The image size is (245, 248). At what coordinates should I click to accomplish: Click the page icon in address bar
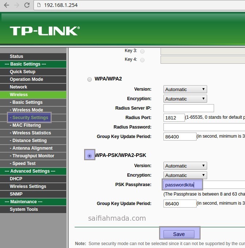pyautogui.click(x=39, y=5)
